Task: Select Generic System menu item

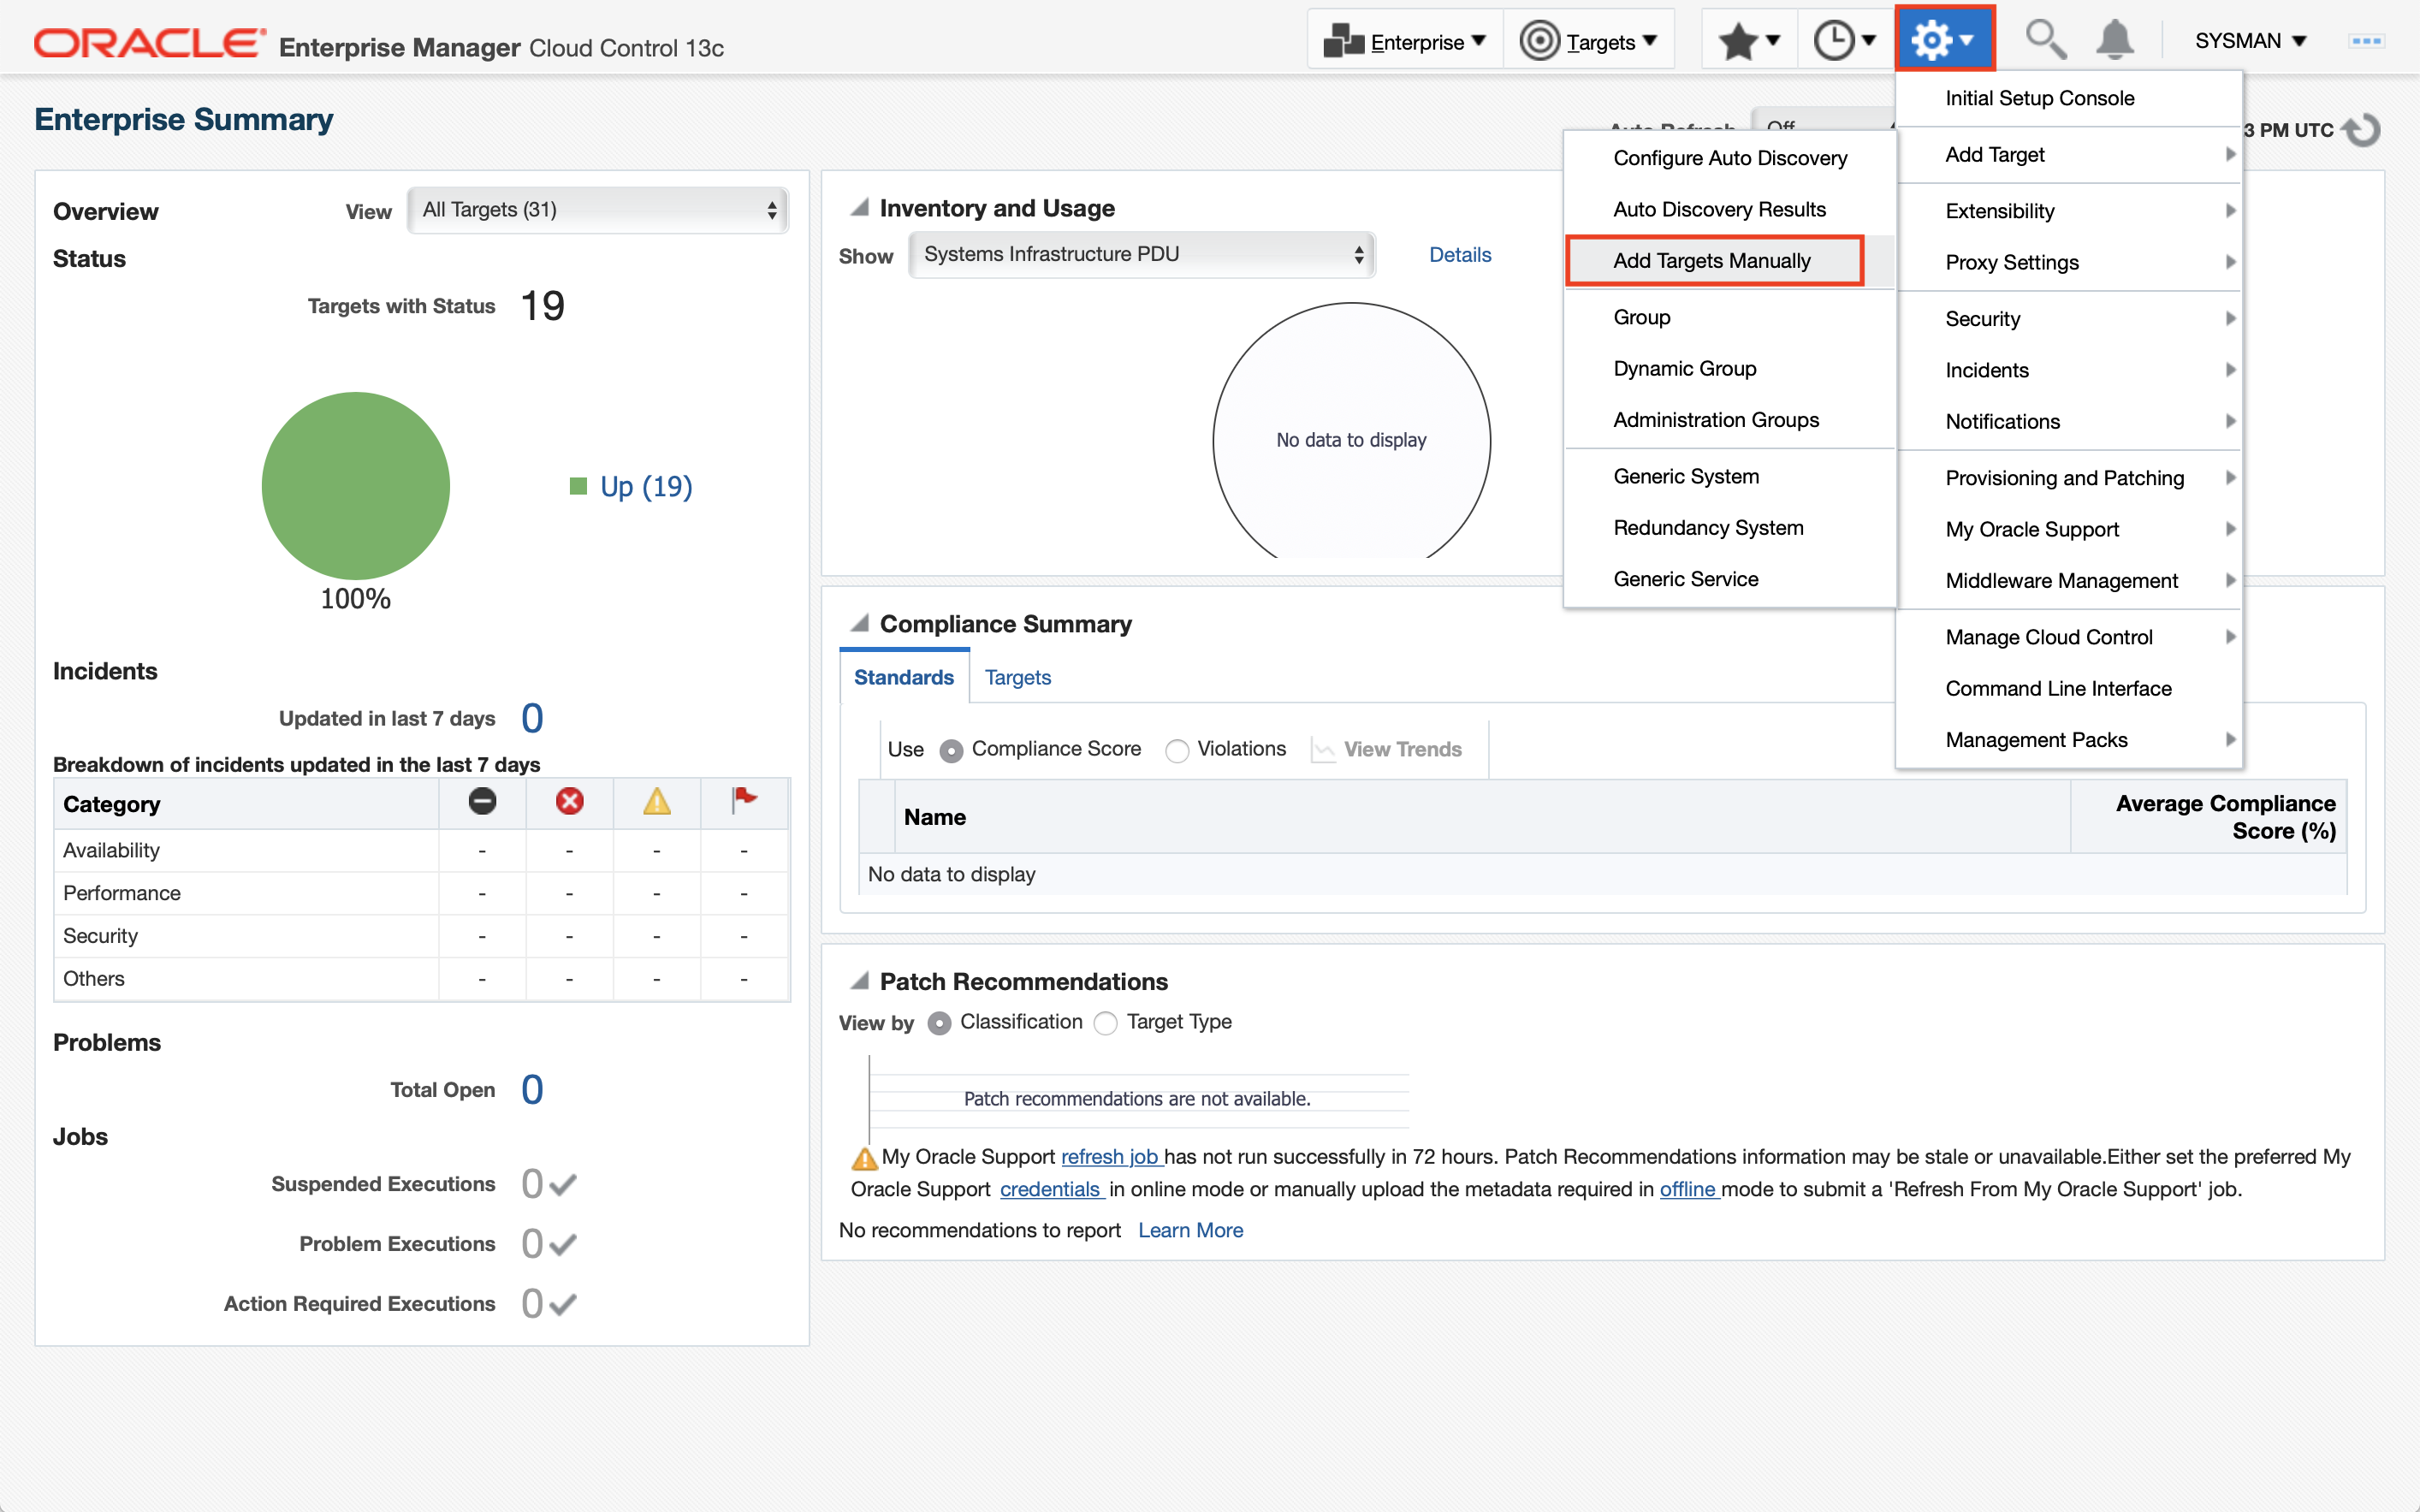Action: point(1730,477)
